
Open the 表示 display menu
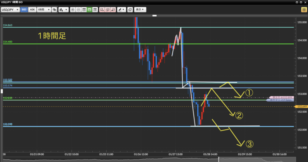pos(140,10)
